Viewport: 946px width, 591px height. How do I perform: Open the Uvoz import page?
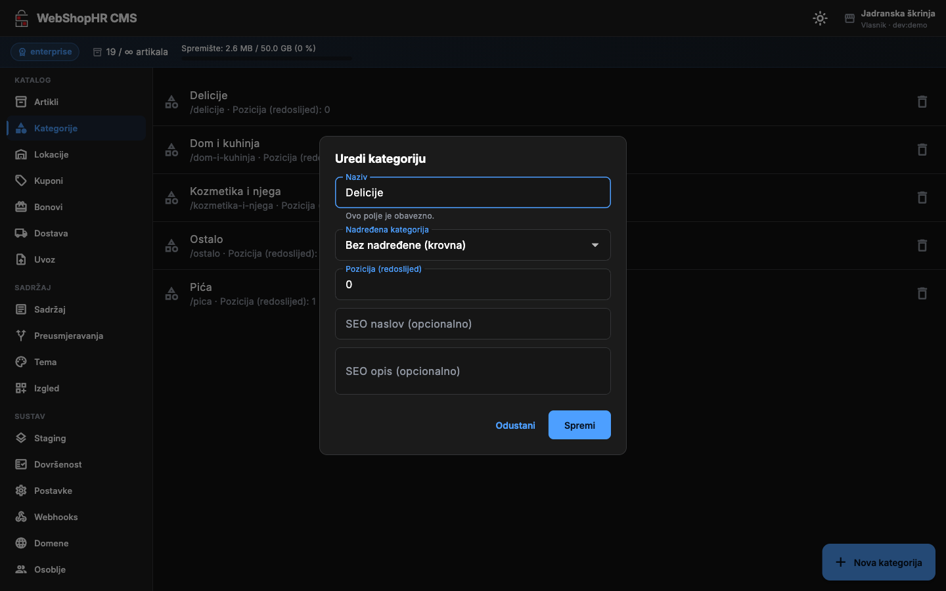click(x=76, y=259)
